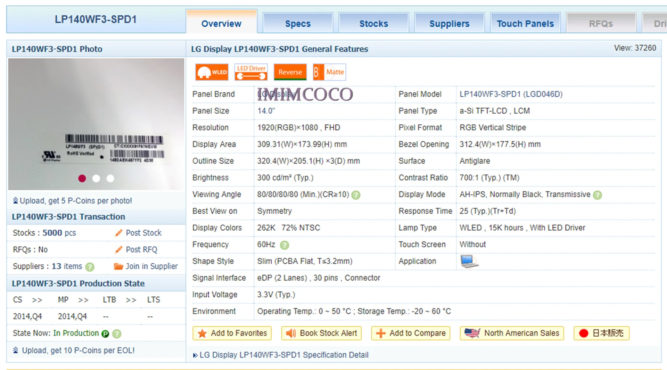Screen dimensions: 667x370
Task: Click the Bezel Opening 312.4(W)×177.5(H) value
Action: tap(500, 145)
